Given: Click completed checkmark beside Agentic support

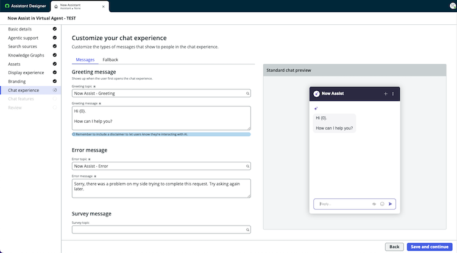Looking at the screenshot, I should coord(54,38).
